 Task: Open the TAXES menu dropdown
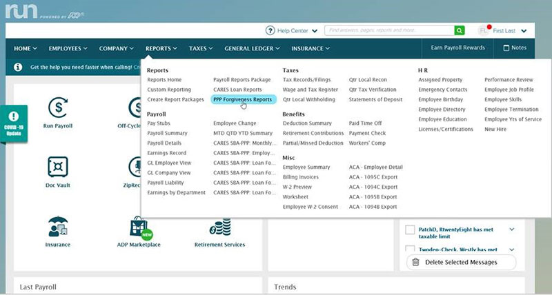pyautogui.click(x=201, y=48)
